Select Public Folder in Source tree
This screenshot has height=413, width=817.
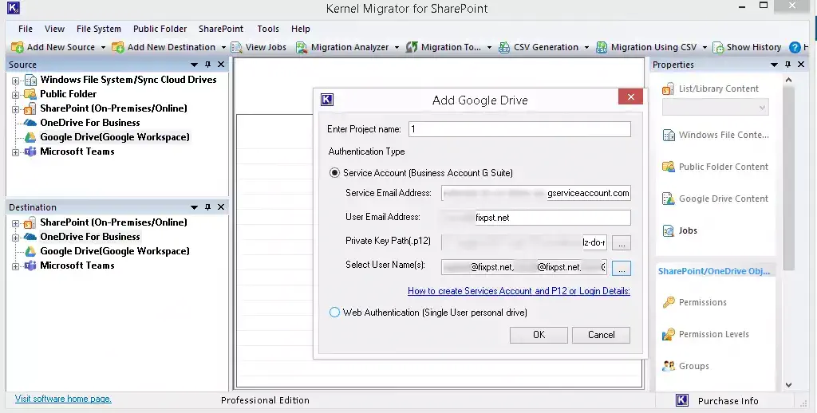coord(69,94)
